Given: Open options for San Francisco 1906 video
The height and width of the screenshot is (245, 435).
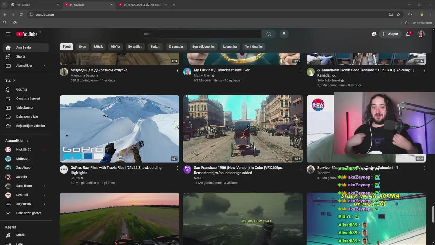Looking at the screenshot, I should (301, 168).
